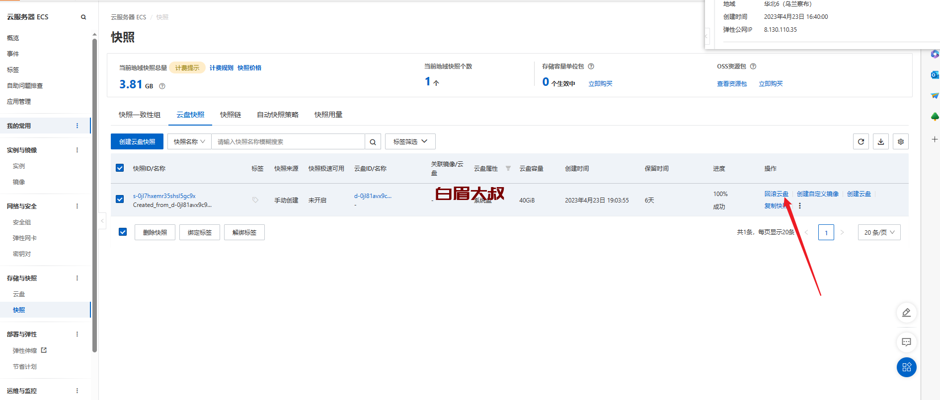Select page number 1 in pagination
Image resolution: width=940 pixels, height=400 pixels.
(826, 232)
